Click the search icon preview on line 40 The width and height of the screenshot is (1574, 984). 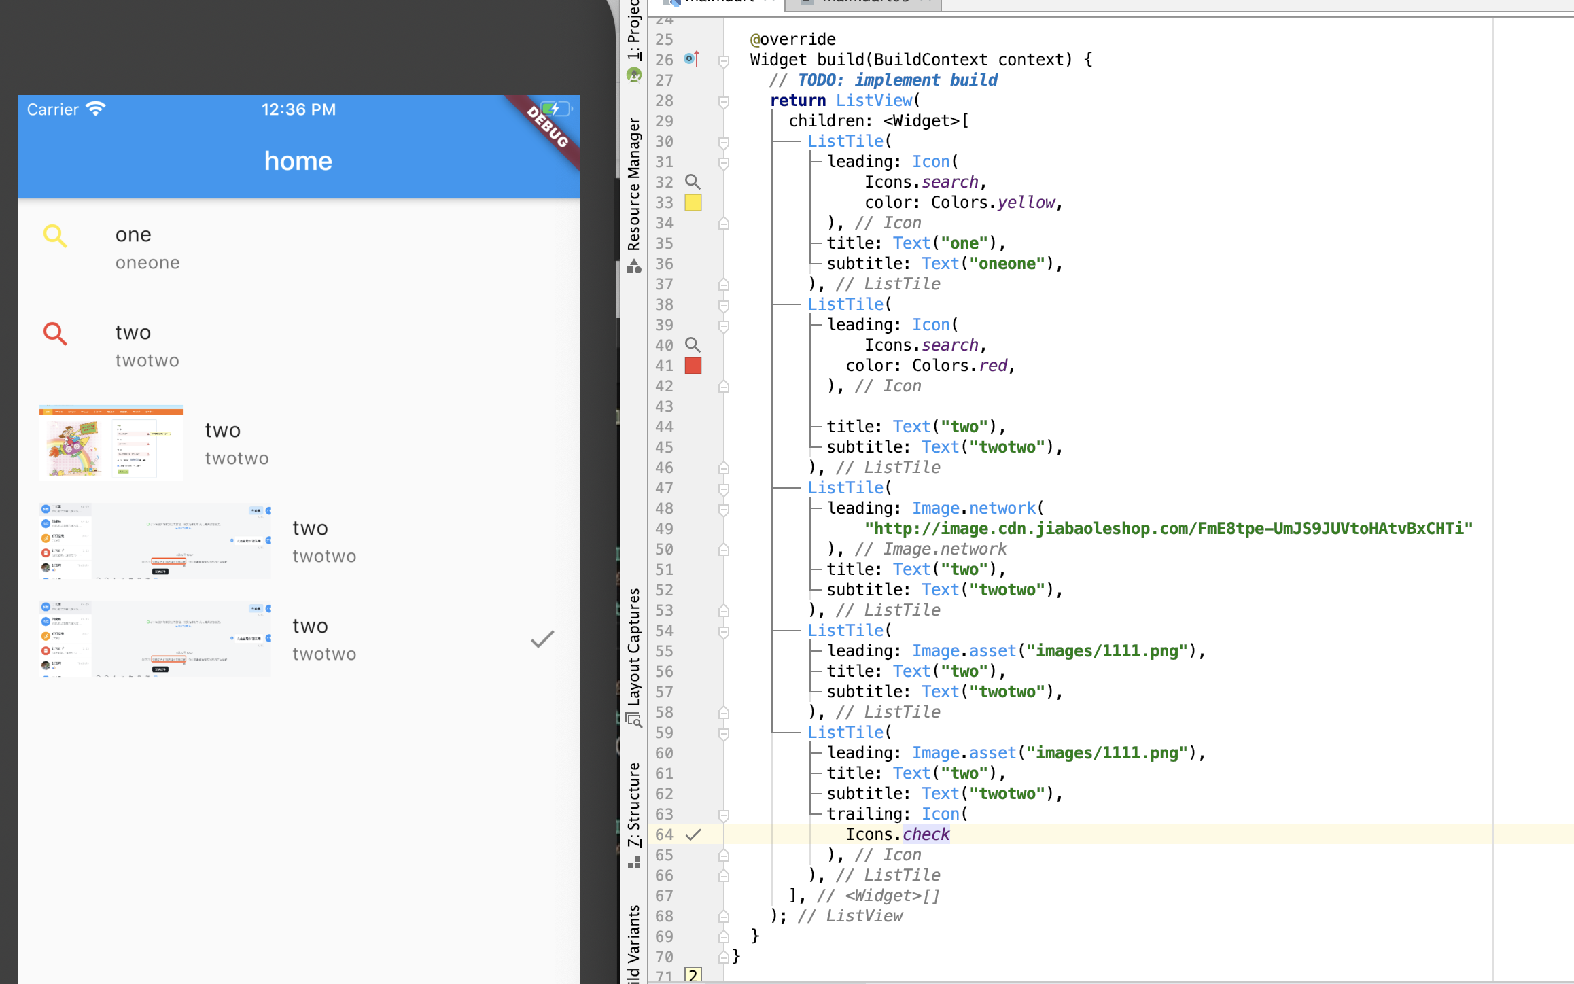[693, 345]
